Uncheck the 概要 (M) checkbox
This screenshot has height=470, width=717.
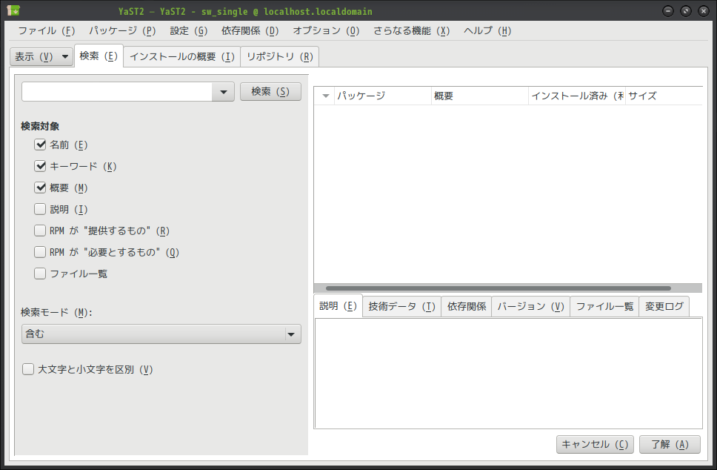pyautogui.click(x=40, y=188)
